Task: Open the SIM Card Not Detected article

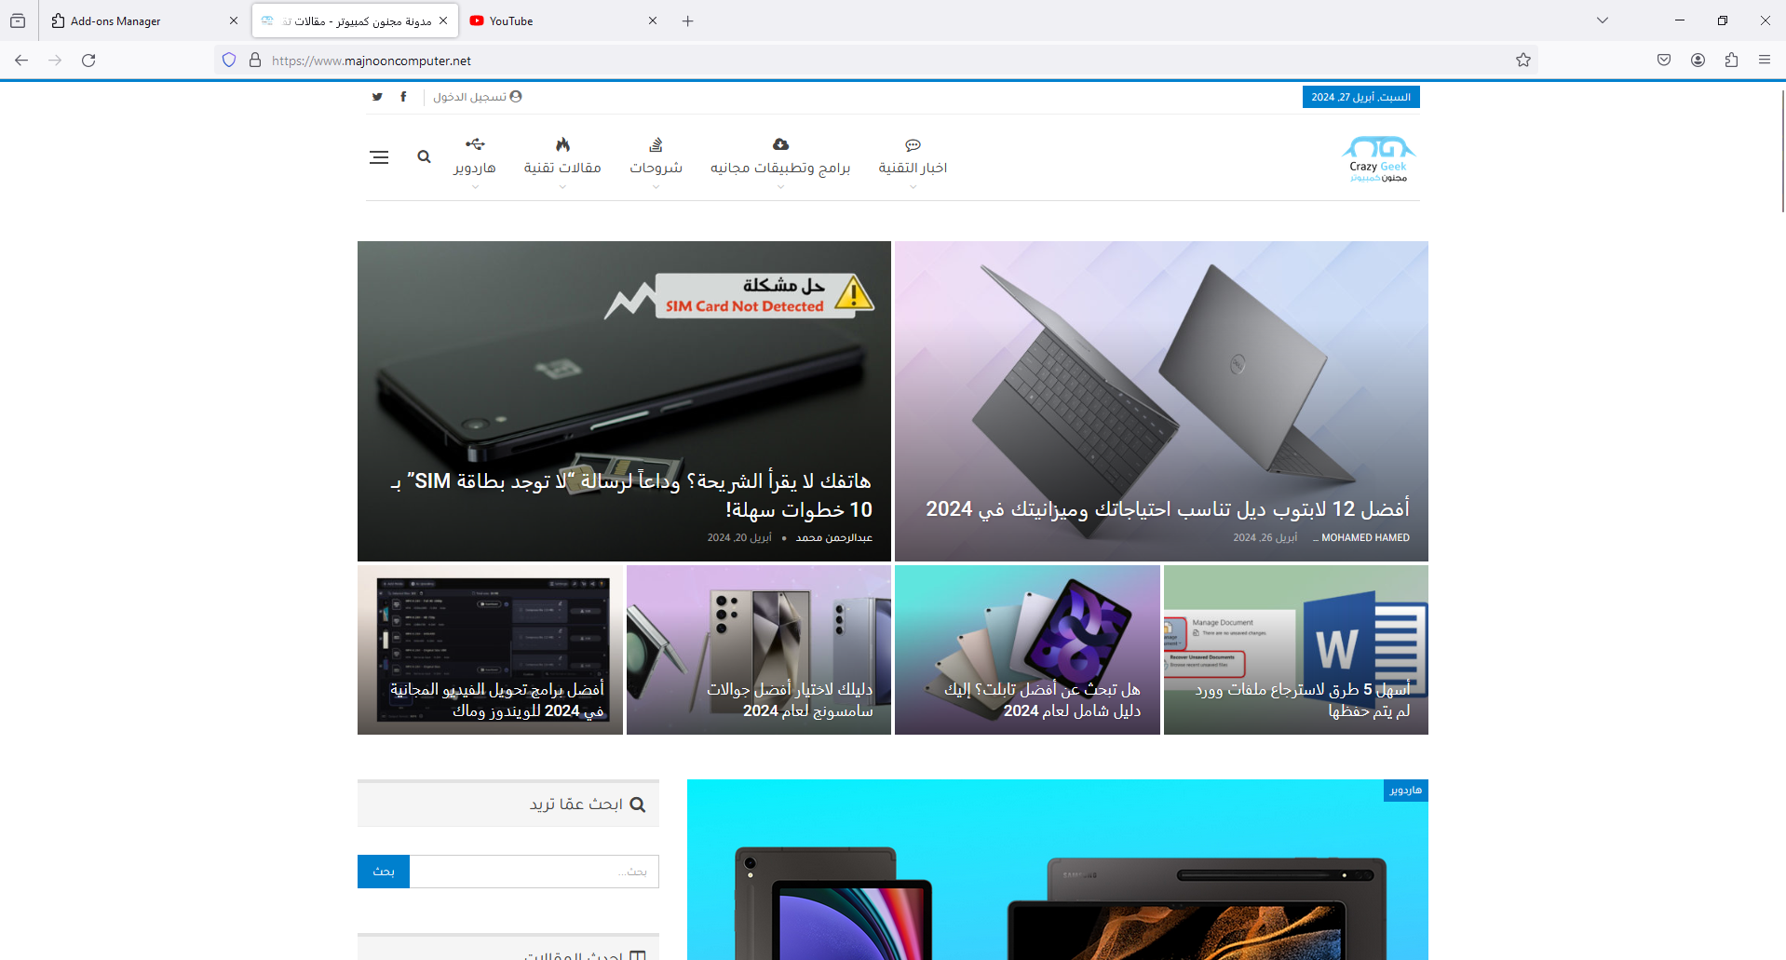Action: 624,400
